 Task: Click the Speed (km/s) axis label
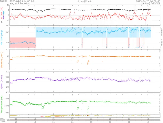click(x=2, y=82)
